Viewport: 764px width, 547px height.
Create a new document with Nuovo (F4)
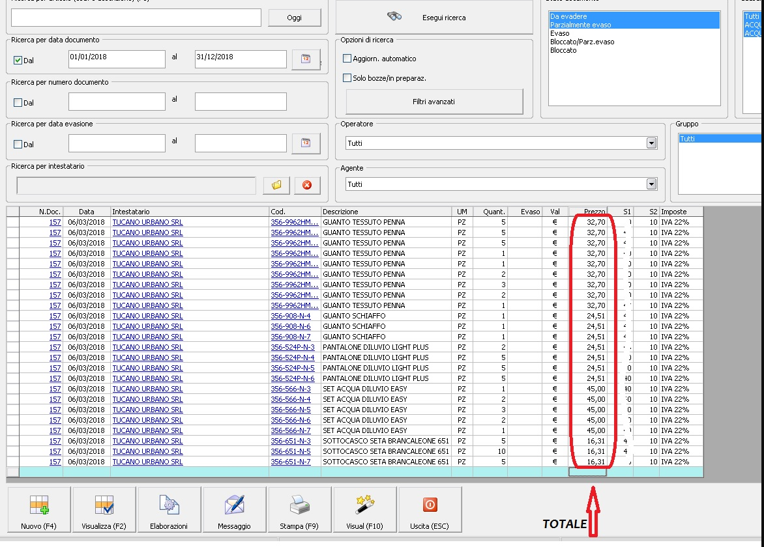[39, 509]
